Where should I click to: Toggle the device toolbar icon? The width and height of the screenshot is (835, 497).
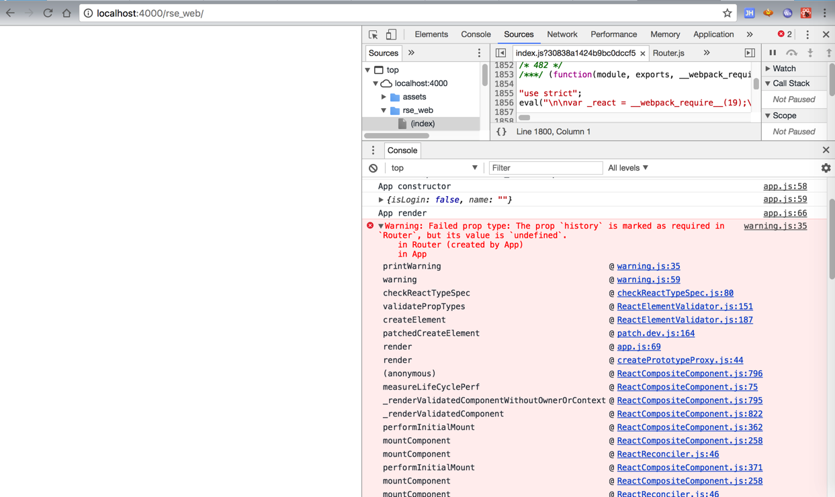(391, 34)
